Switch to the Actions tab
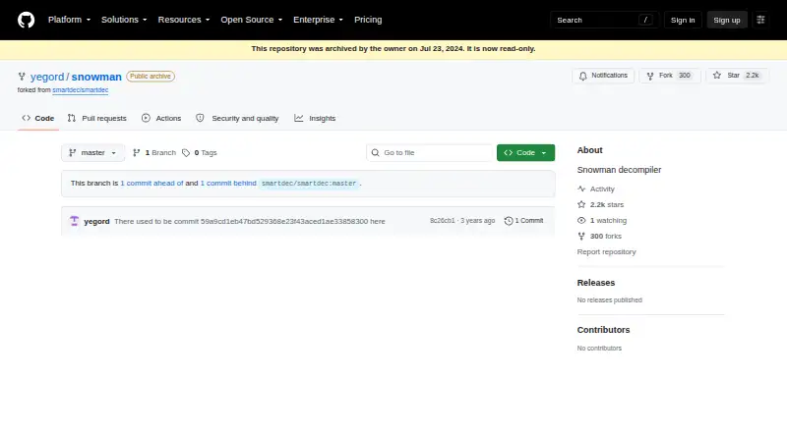787x432 pixels. point(161,118)
